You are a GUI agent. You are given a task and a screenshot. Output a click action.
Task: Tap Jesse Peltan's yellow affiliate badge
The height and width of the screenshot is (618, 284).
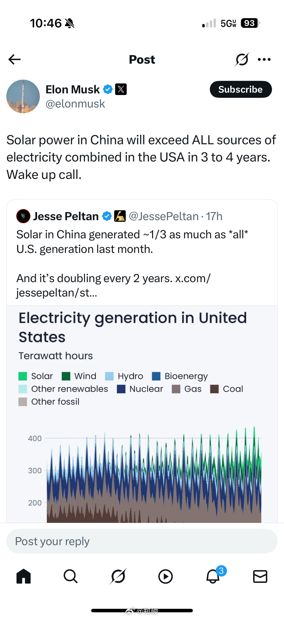120,216
